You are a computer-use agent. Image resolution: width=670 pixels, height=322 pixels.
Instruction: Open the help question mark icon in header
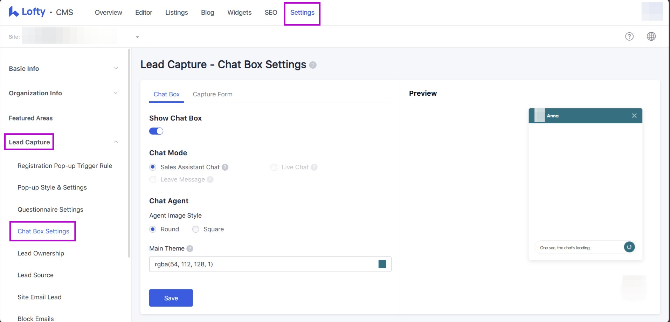629,36
